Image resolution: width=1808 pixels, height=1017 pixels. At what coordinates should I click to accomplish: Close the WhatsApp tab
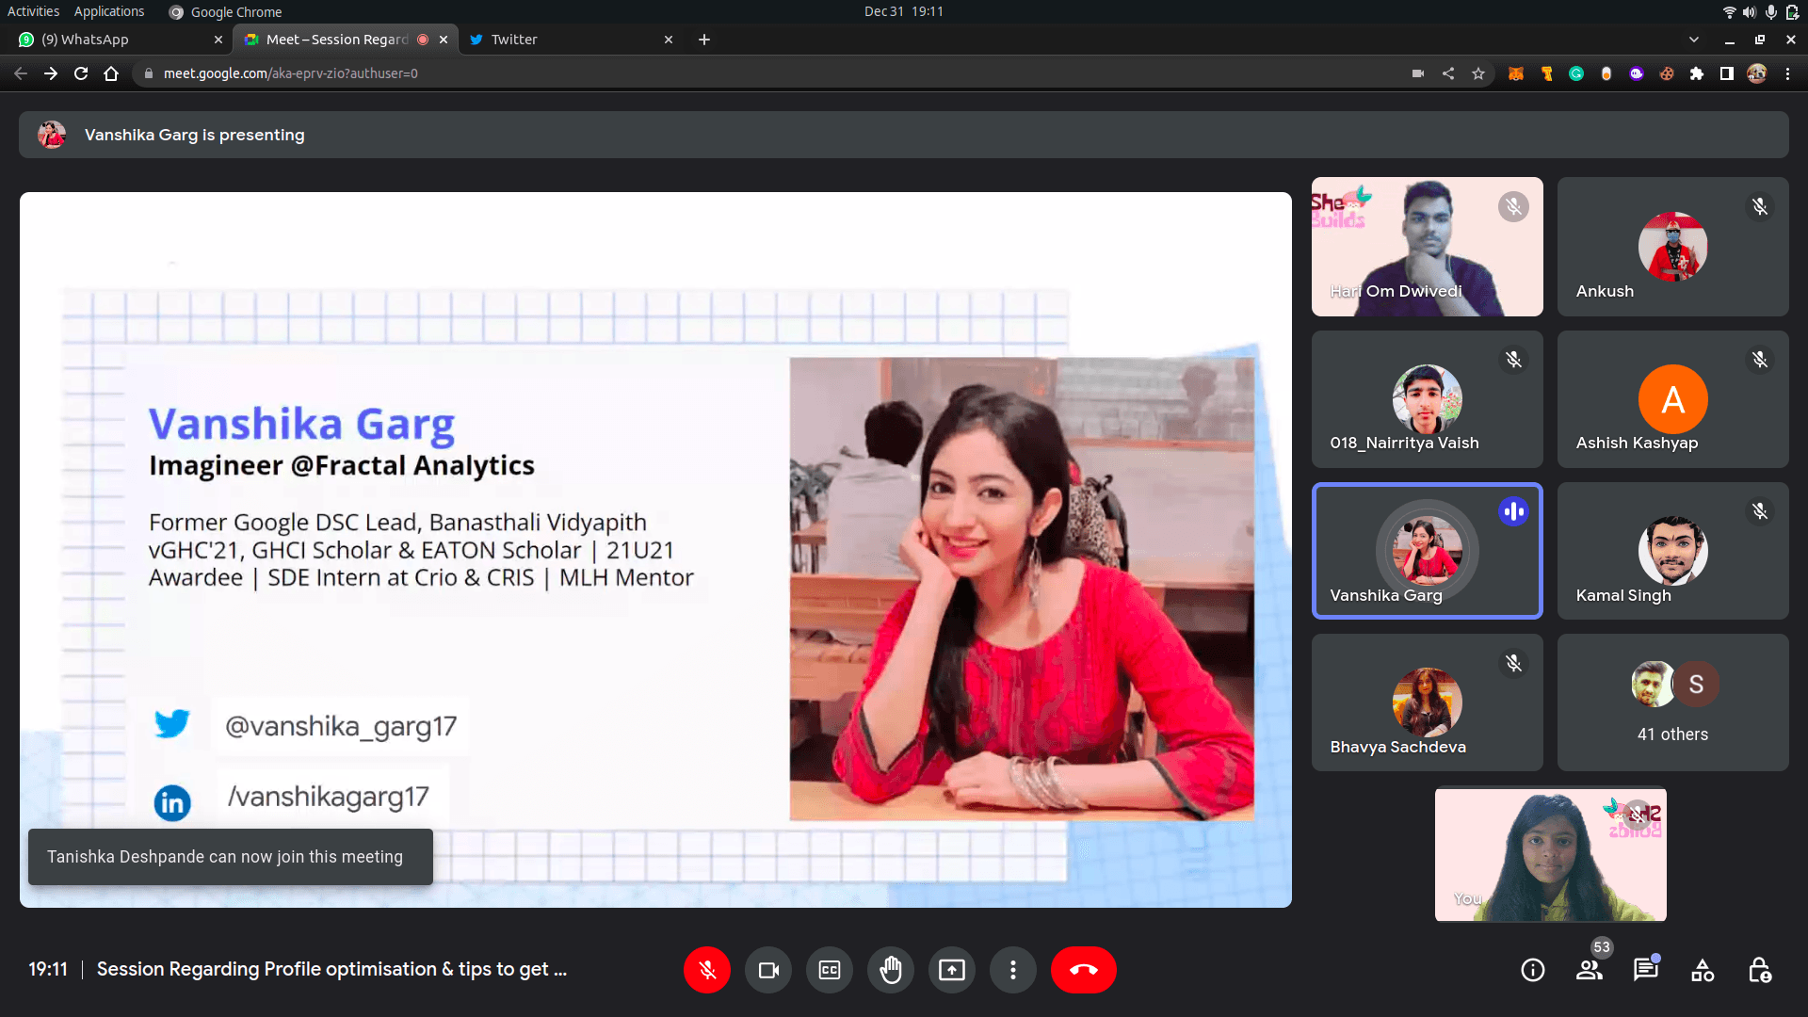[x=218, y=40]
